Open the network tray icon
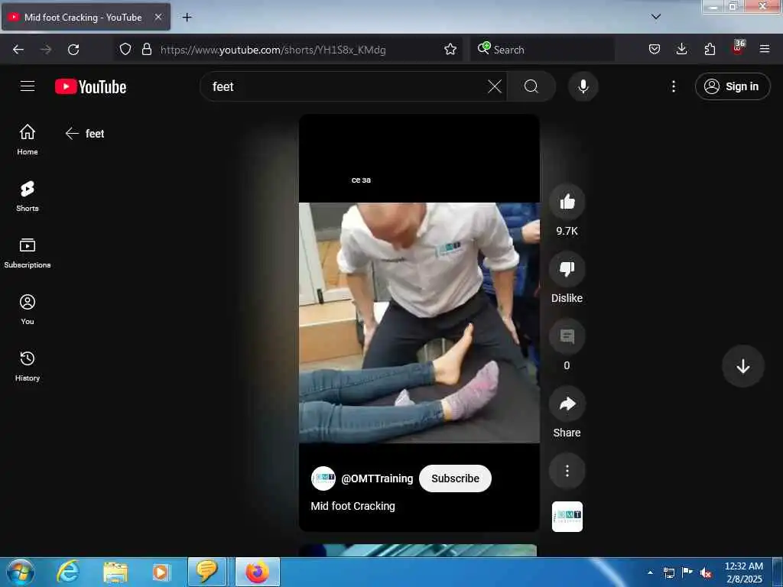Screen dimensions: 783x587 (668, 573)
